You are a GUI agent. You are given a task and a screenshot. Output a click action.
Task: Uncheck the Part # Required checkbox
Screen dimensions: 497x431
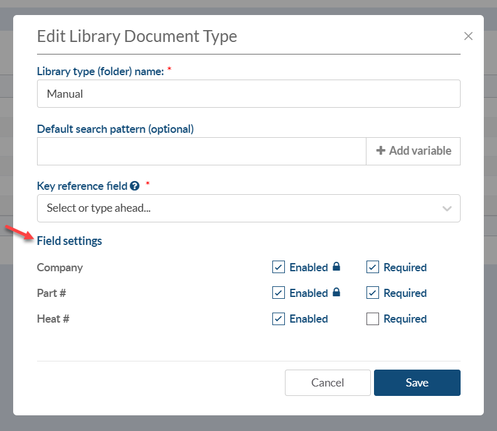point(373,293)
